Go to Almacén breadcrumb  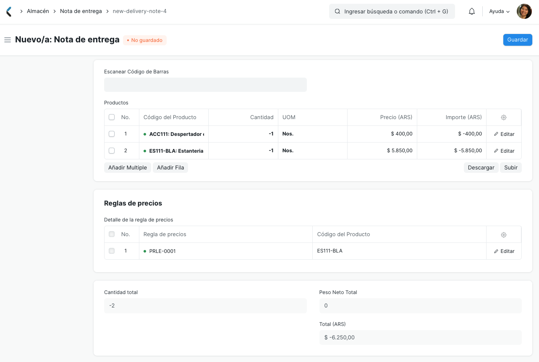[38, 11]
